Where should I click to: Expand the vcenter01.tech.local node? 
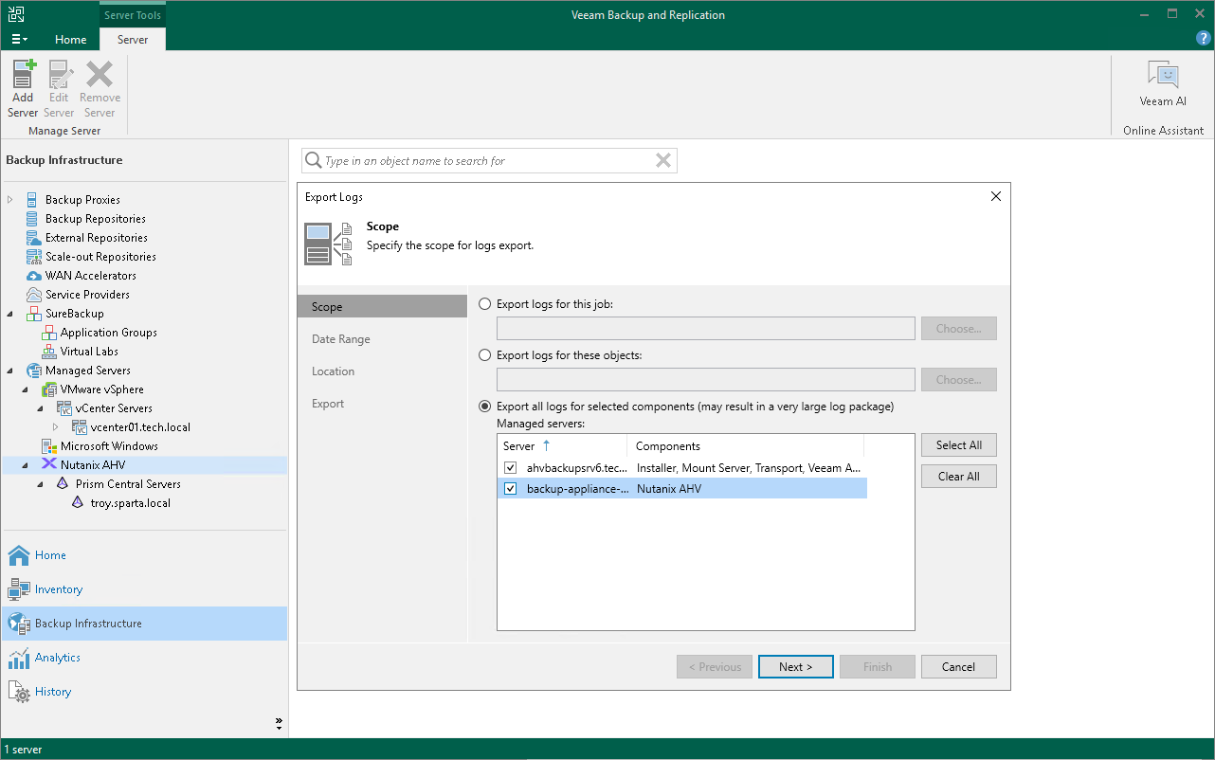coord(56,427)
